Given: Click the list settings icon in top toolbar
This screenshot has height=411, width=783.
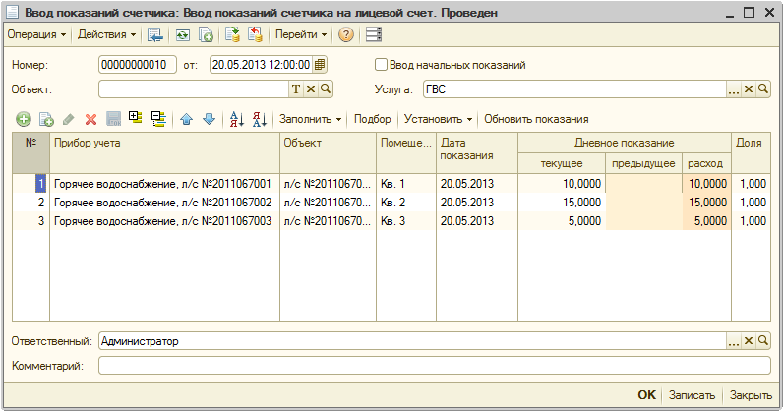Looking at the screenshot, I should [x=374, y=34].
